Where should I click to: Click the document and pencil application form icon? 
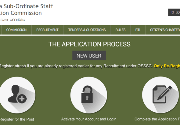[x=160, y=95]
